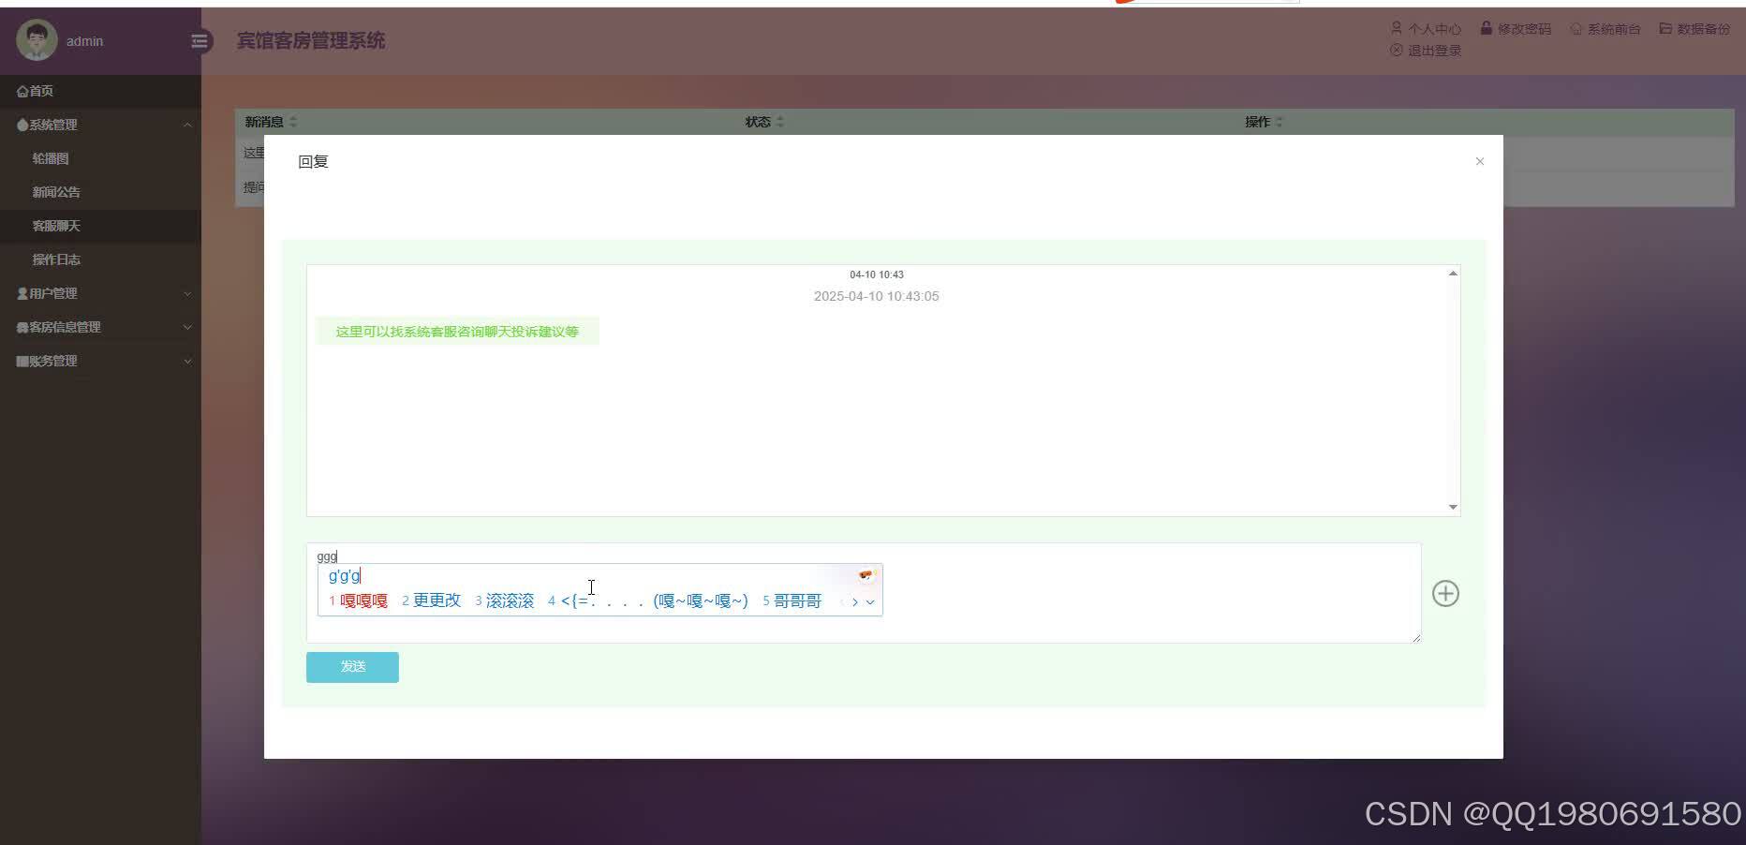The height and width of the screenshot is (845, 1746).
Task: Click the 2025-04-10 10:43:05 timestamp
Action: click(876, 296)
